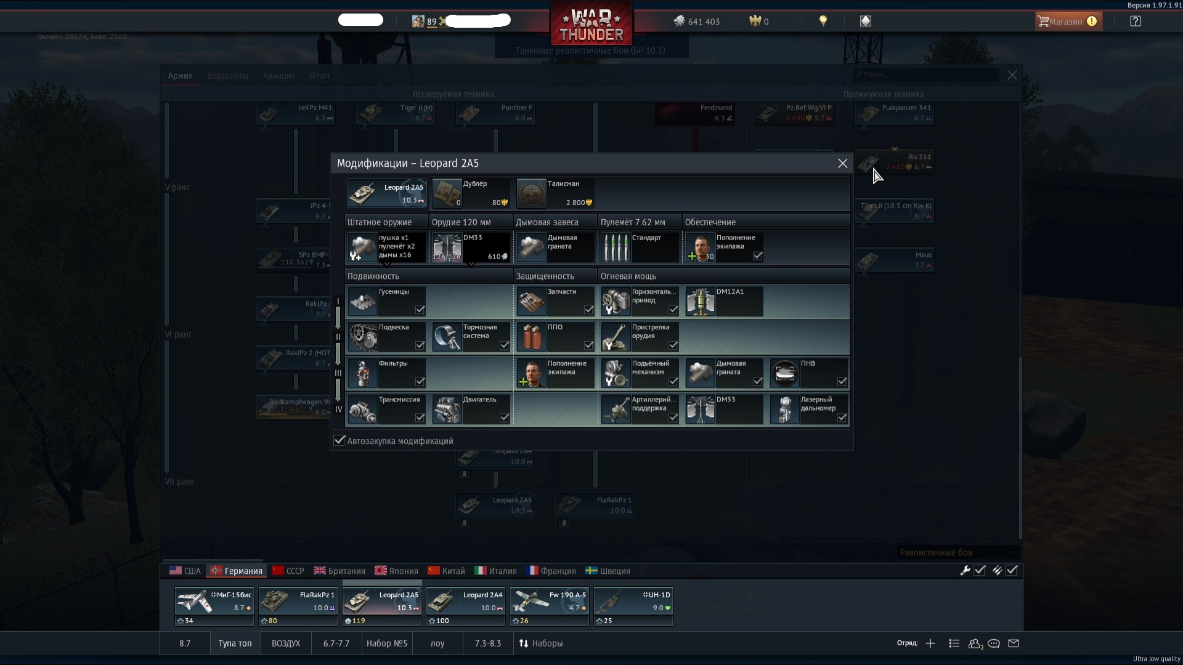Click the Дымовая граната item under Дымовая завеса
Image resolution: width=1183 pixels, height=665 pixels.
555,248
